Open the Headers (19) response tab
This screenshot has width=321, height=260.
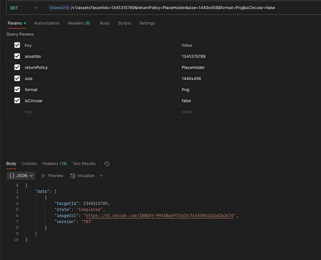[x=54, y=163]
